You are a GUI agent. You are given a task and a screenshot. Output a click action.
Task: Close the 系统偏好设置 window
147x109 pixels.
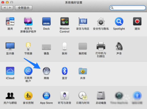tap(3, 2)
